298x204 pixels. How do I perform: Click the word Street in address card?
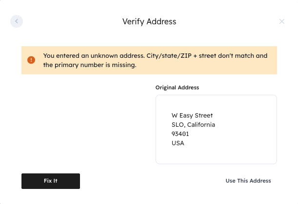tap(203, 116)
